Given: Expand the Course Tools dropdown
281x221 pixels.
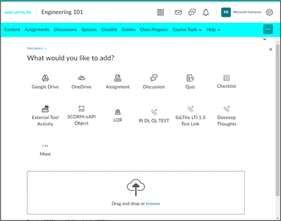Looking at the screenshot, I should [187, 30].
